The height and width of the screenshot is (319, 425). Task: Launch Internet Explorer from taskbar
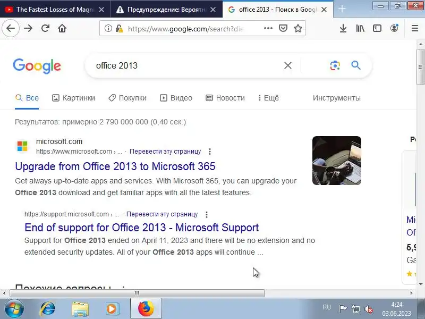pyautogui.click(x=48, y=308)
